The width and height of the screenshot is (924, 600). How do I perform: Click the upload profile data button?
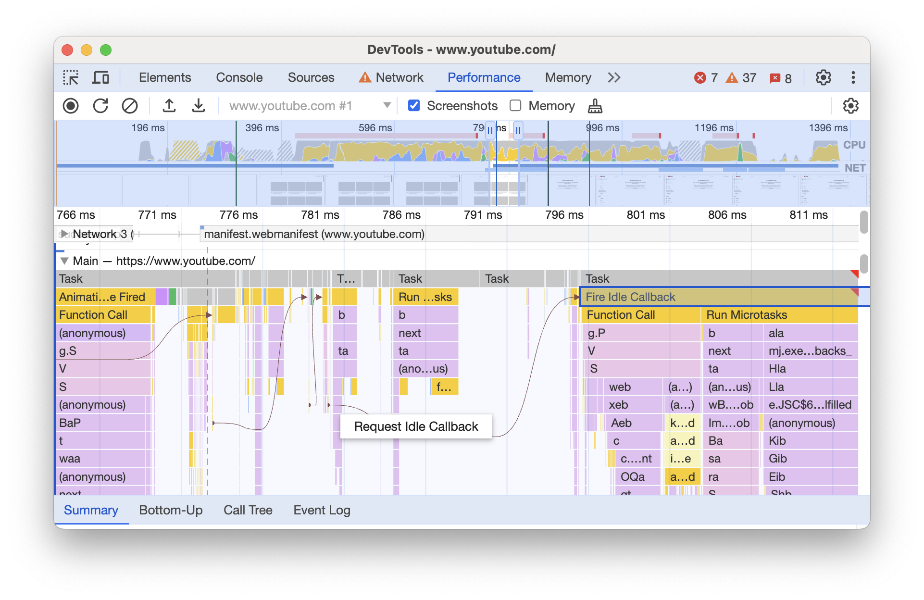pos(168,105)
